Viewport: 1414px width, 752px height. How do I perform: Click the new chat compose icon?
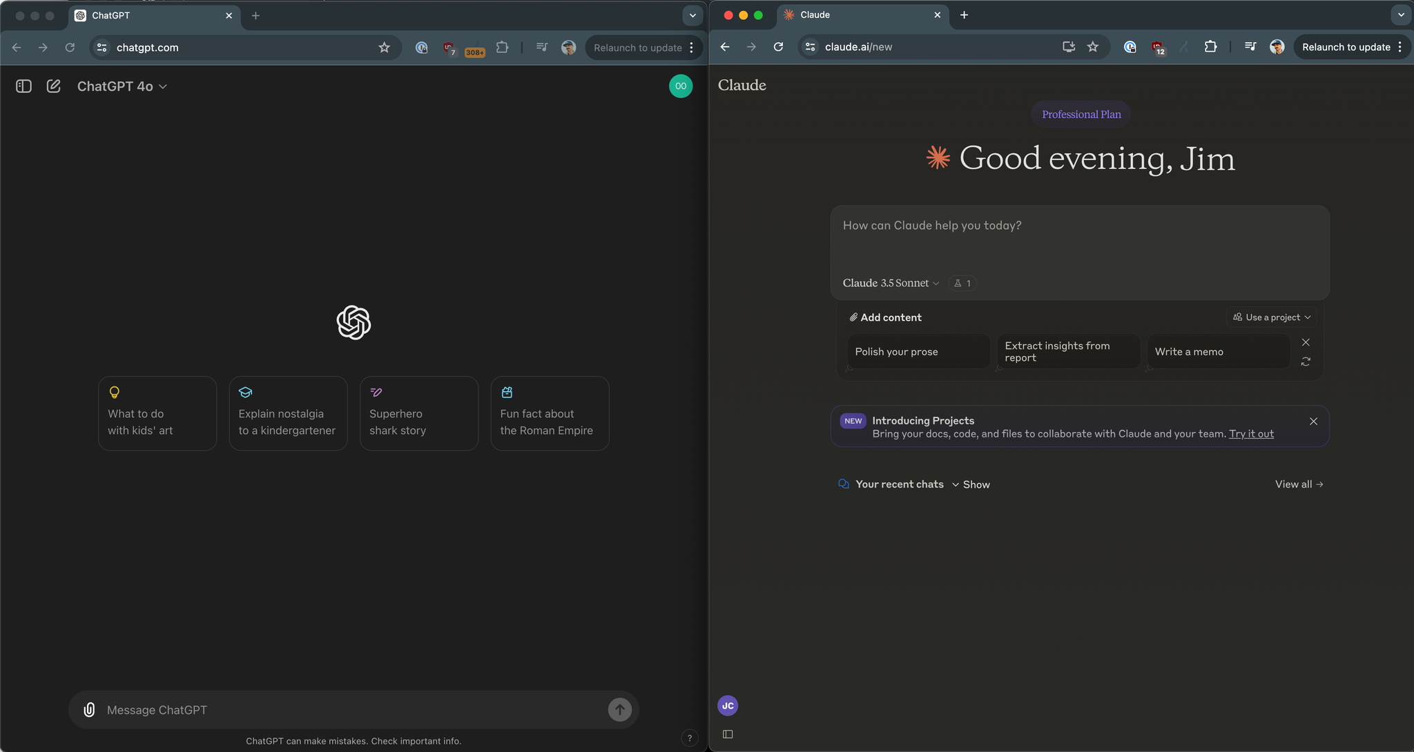click(53, 86)
